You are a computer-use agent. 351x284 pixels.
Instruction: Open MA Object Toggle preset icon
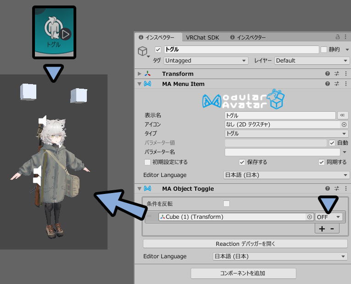coord(337,188)
